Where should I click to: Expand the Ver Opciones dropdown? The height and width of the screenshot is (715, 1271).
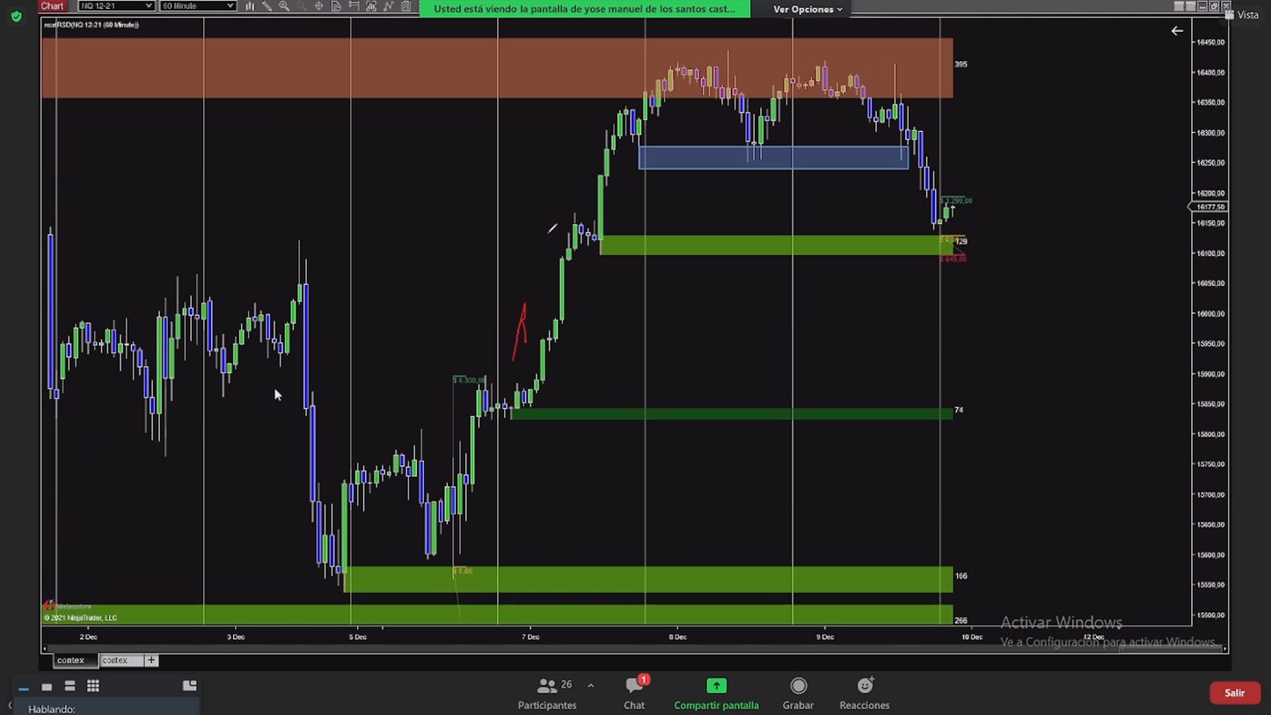point(807,9)
